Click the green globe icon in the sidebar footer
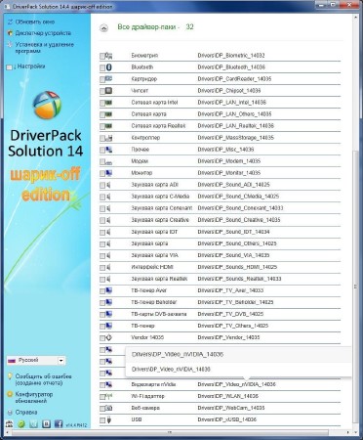The image size is (363, 440). tap(21, 424)
